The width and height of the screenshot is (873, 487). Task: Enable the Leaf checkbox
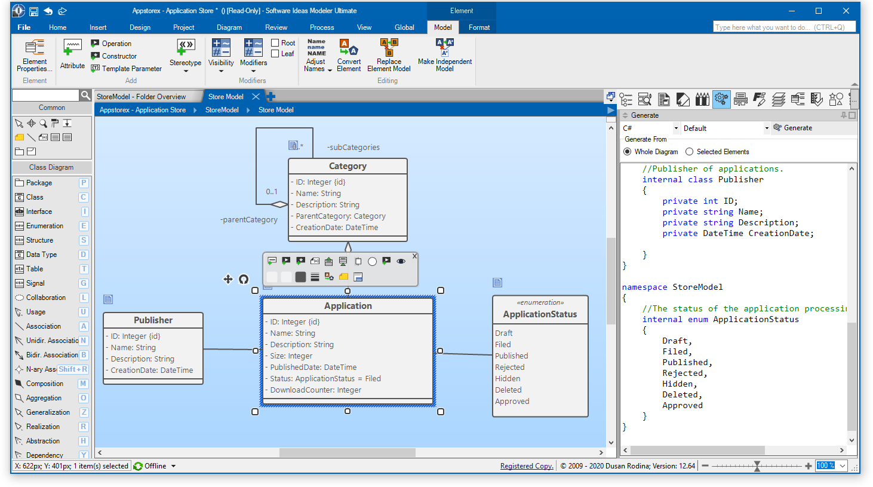(x=275, y=54)
